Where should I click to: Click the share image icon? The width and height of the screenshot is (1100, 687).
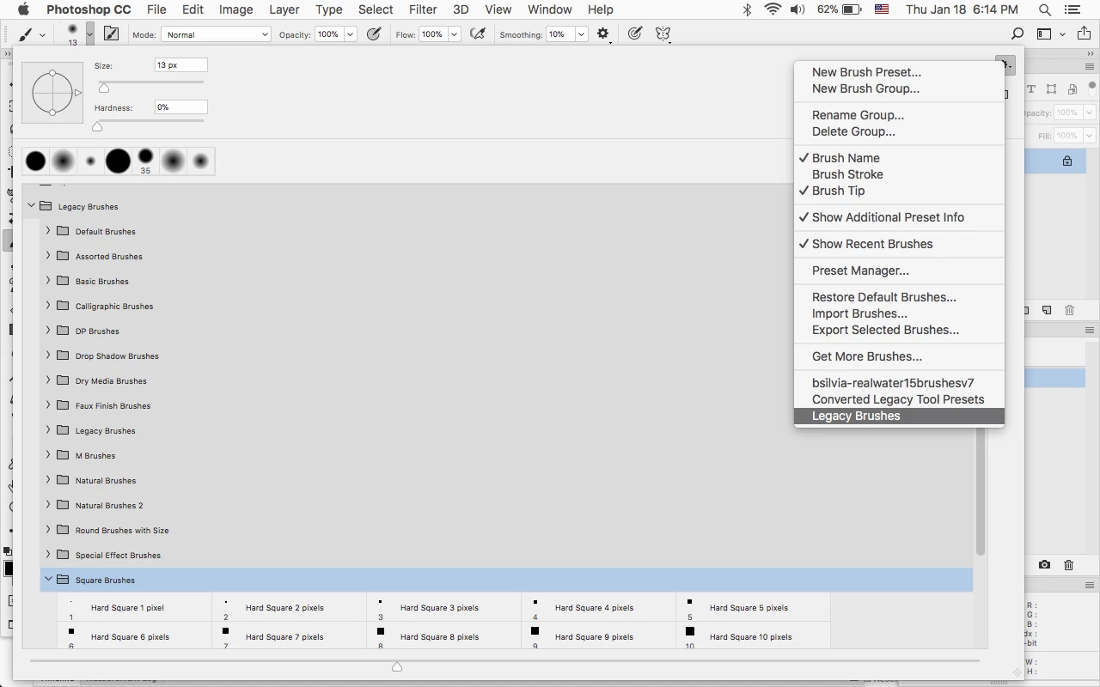click(x=1083, y=34)
